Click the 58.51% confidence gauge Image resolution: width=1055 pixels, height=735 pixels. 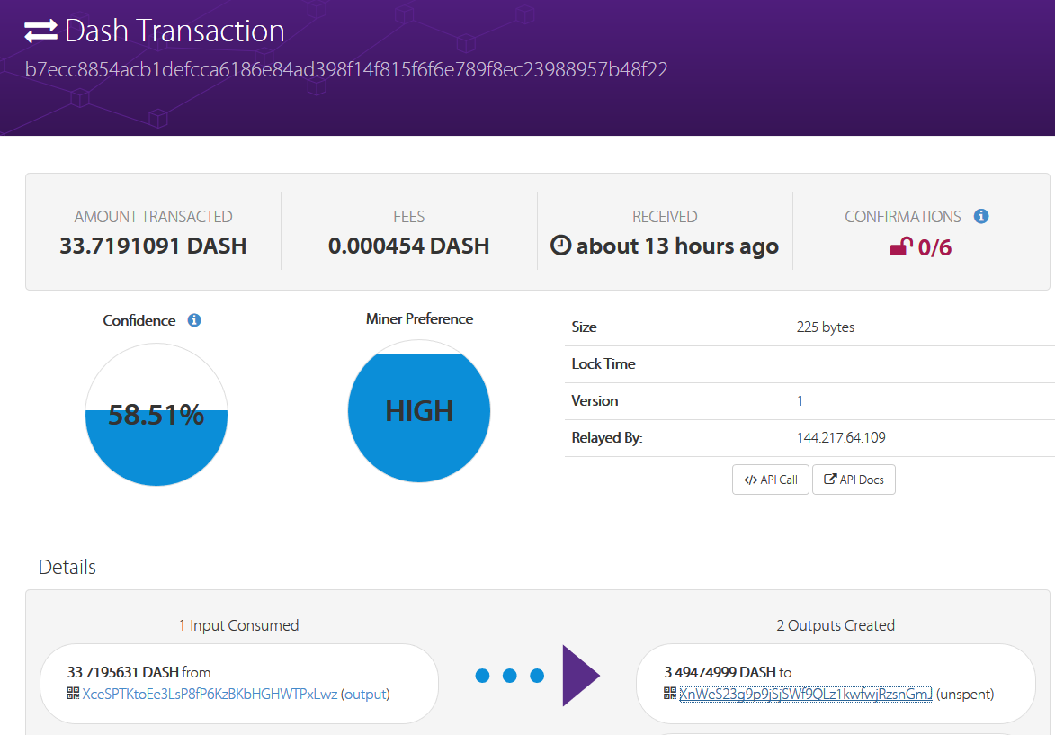[156, 415]
